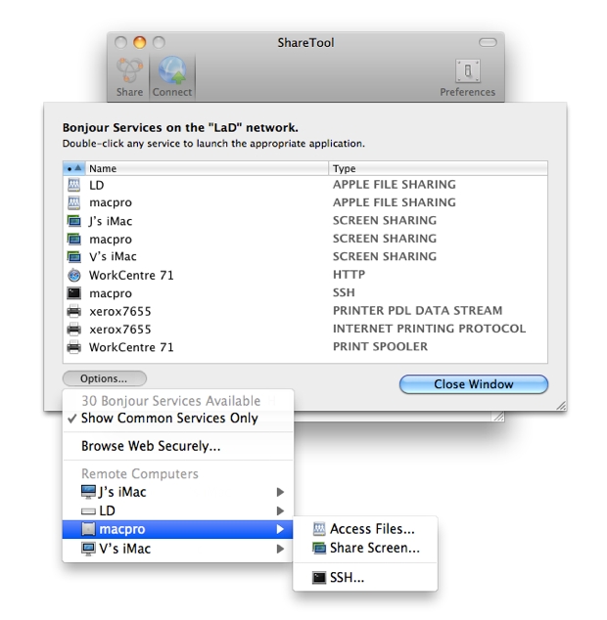Click the Share Screen icon in the submenu

pos(319,548)
